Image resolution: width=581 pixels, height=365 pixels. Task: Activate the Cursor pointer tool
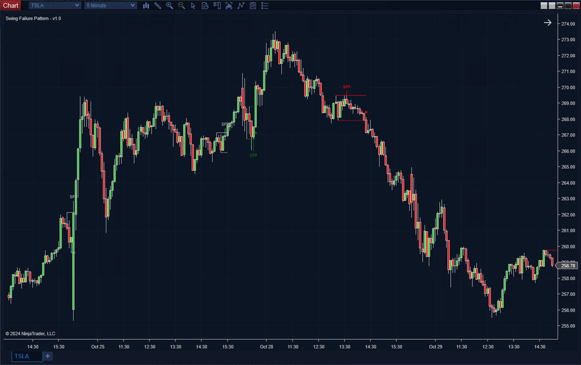pyautogui.click(x=193, y=5)
